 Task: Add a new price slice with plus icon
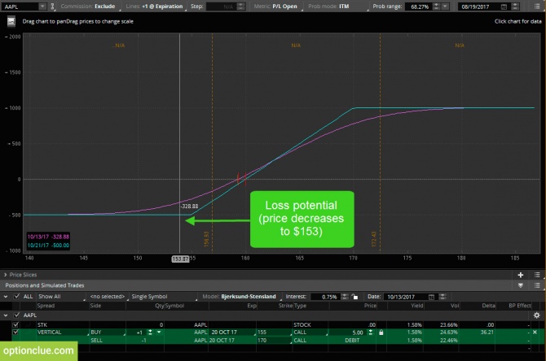(x=521, y=275)
